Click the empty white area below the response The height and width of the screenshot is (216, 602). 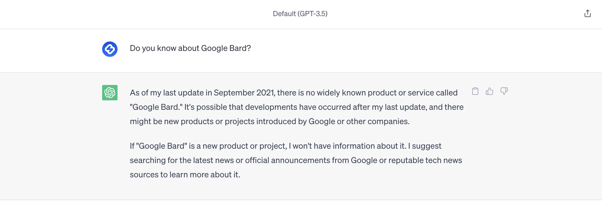coord(301,208)
